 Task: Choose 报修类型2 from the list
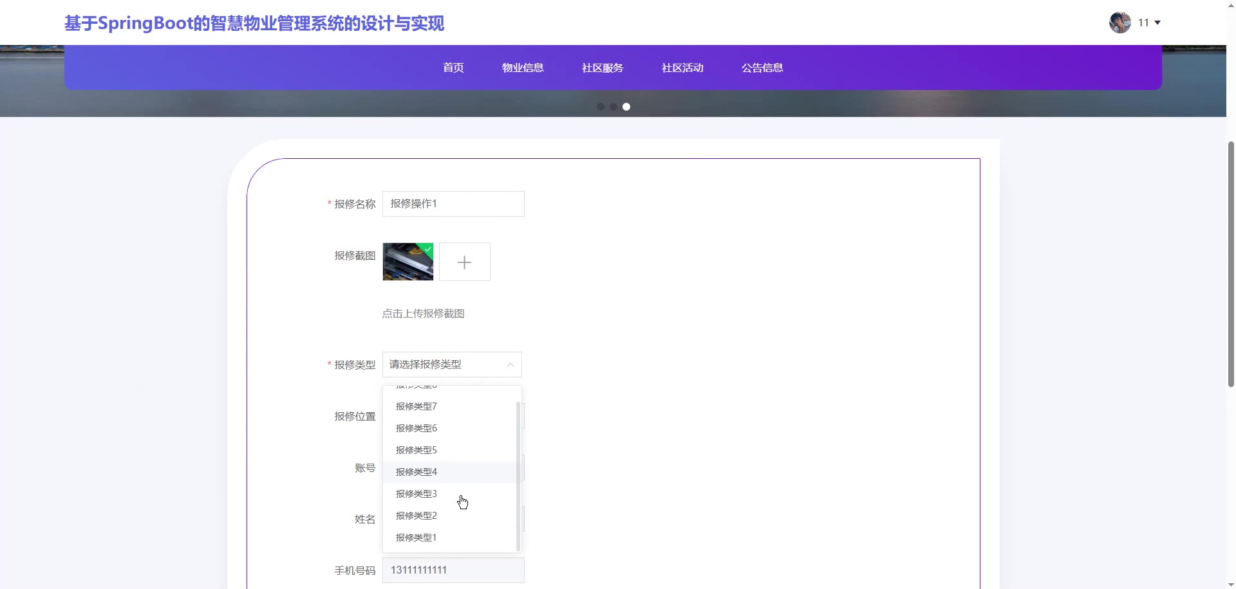pos(417,516)
